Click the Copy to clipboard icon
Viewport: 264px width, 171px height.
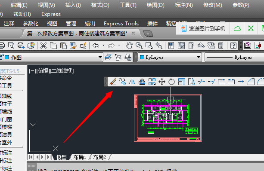point(53,46)
